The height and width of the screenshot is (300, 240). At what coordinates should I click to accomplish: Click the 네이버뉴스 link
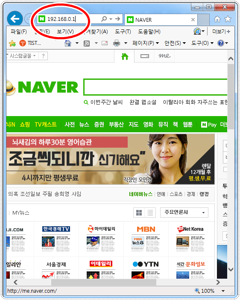(141, 194)
